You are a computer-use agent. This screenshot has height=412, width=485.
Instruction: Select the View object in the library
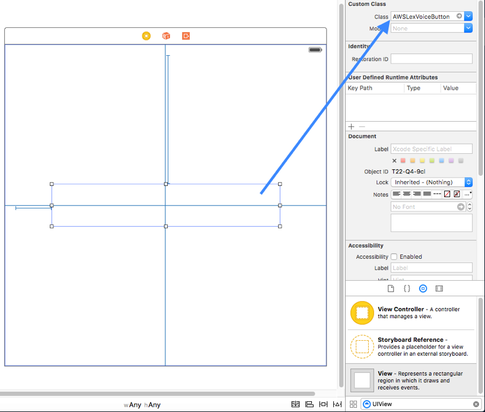point(411,380)
